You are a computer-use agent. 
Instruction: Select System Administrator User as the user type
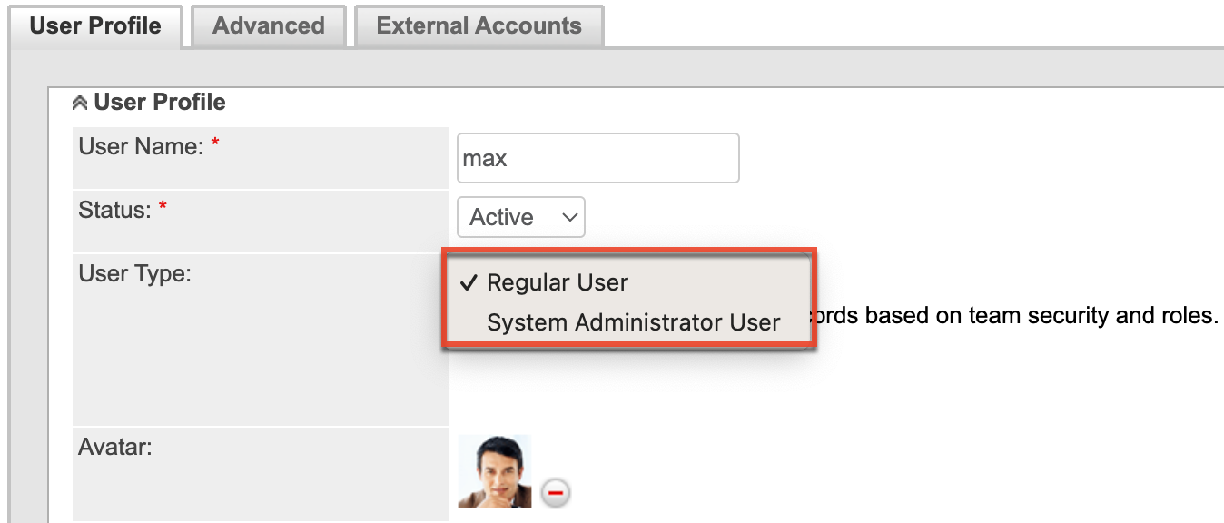(633, 321)
